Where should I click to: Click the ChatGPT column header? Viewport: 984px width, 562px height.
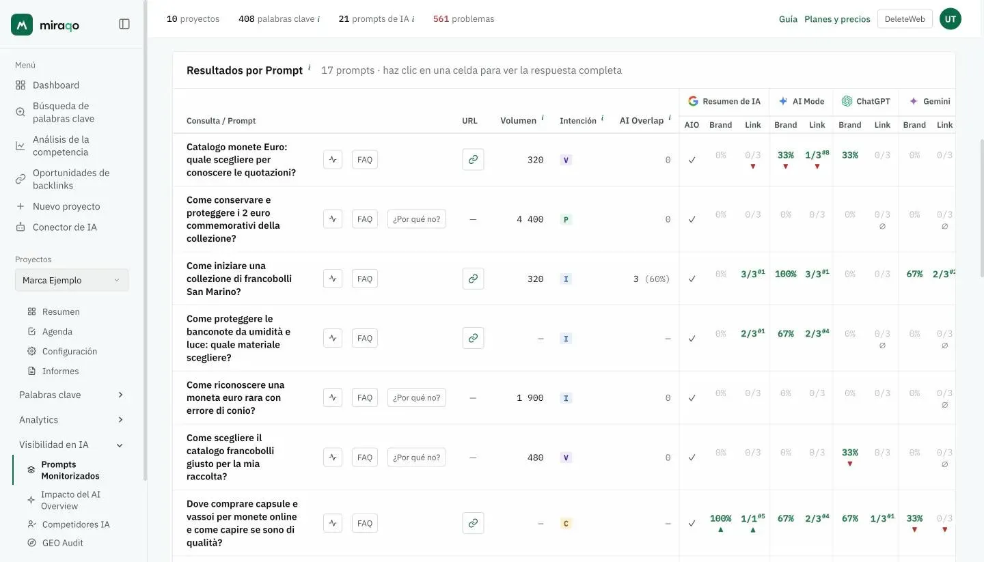[866, 101]
